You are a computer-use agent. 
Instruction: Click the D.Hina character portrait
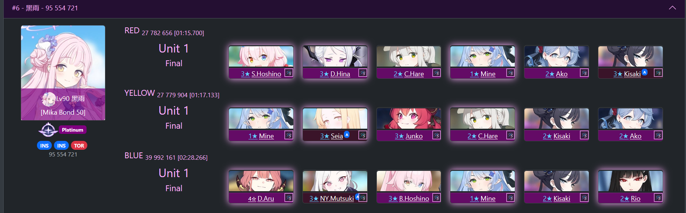(335, 56)
